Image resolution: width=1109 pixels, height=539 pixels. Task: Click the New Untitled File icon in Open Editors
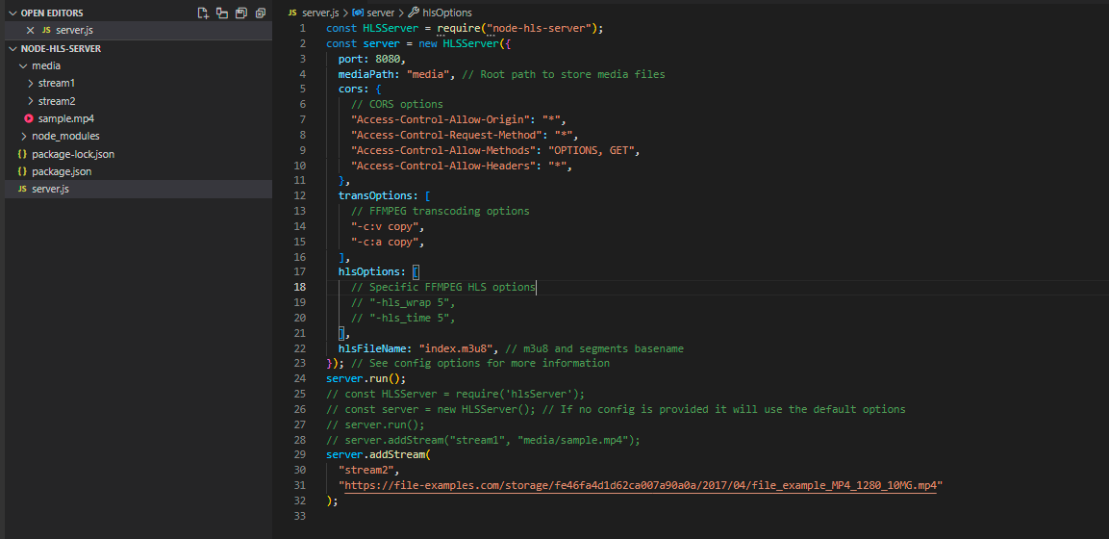[203, 13]
